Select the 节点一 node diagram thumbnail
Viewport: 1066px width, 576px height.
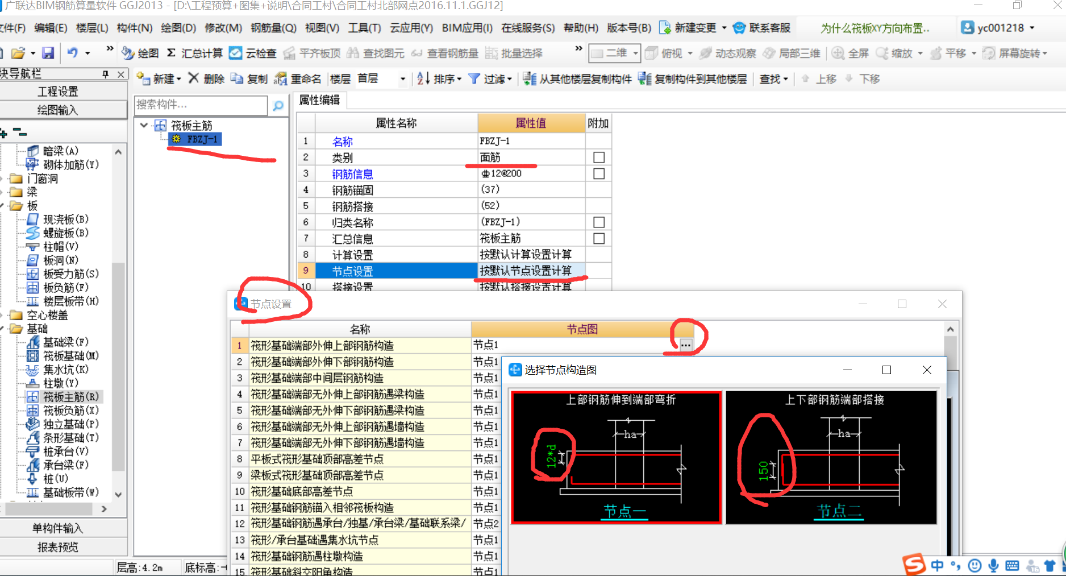617,457
